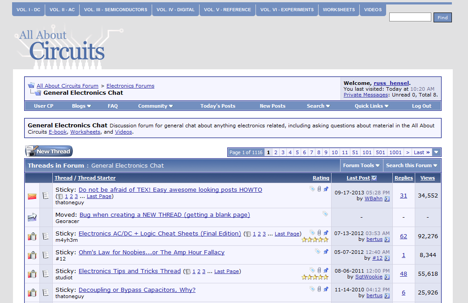Open Electronics Forums breadcrumb link
The width and height of the screenshot is (468, 303).
[131, 86]
